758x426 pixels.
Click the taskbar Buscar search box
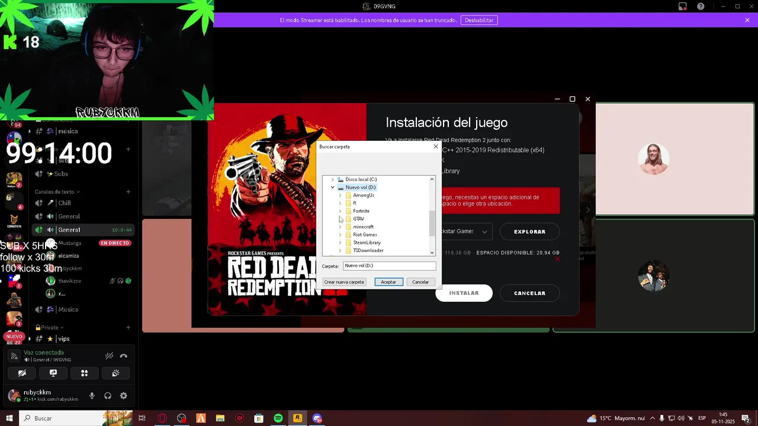pos(76,418)
